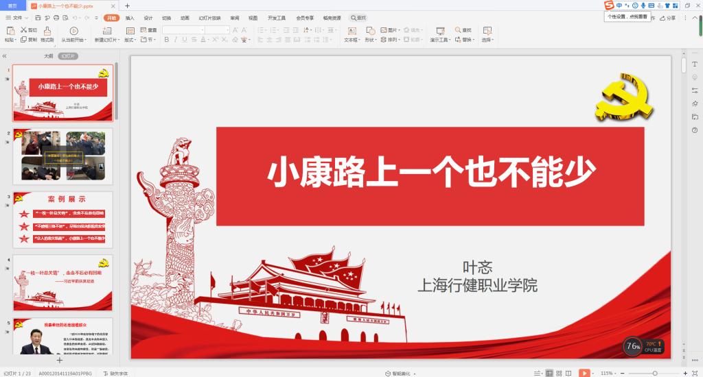Expand the 文件 (File) menu dropdown

pos(27,18)
